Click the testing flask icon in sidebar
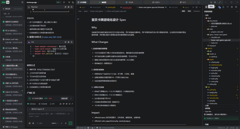The image size is (240, 129). pos(223,7)
